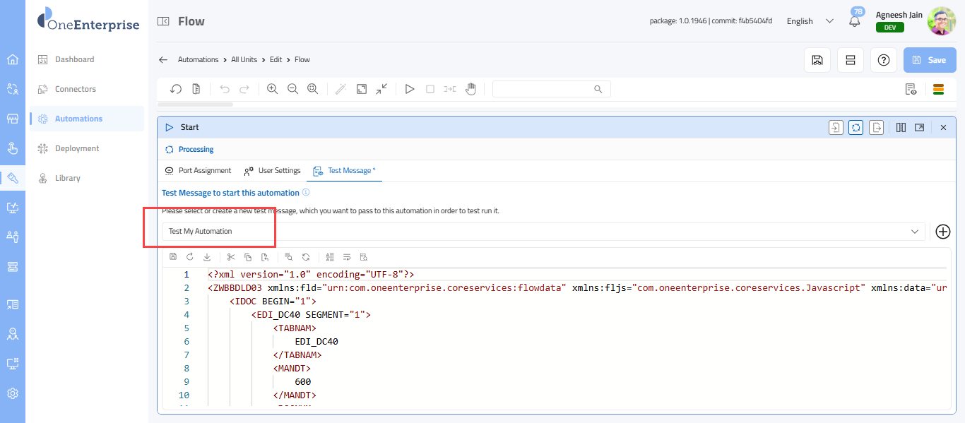Image resolution: width=965 pixels, height=423 pixels.
Task: Toggle word wrap in the editor toolbar
Action: [x=347, y=257]
